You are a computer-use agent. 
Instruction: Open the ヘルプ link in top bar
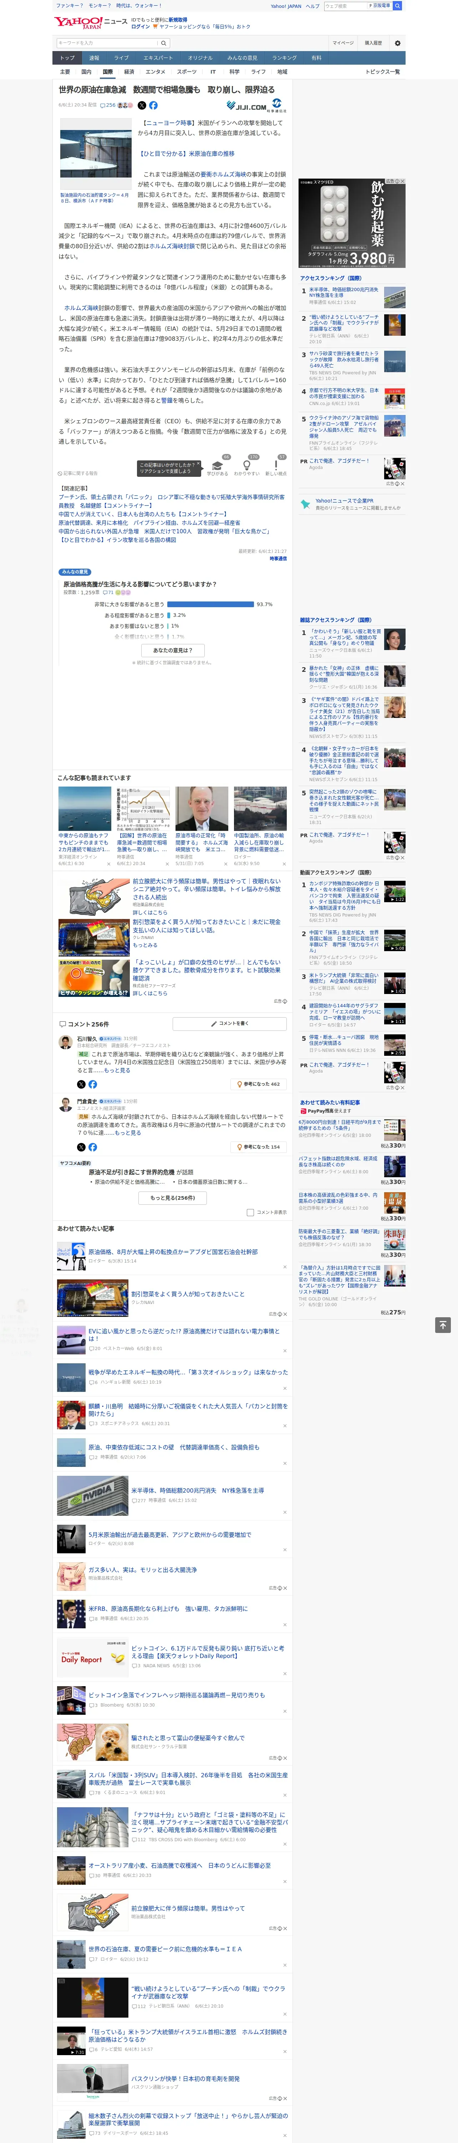pyautogui.click(x=312, y=6)
